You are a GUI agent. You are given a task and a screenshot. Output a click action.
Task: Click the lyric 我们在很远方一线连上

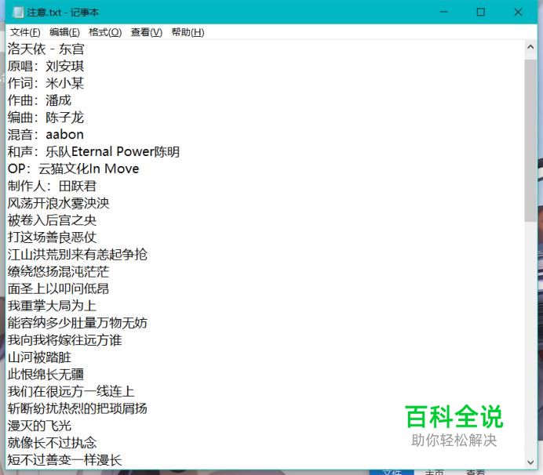[71, 392]
